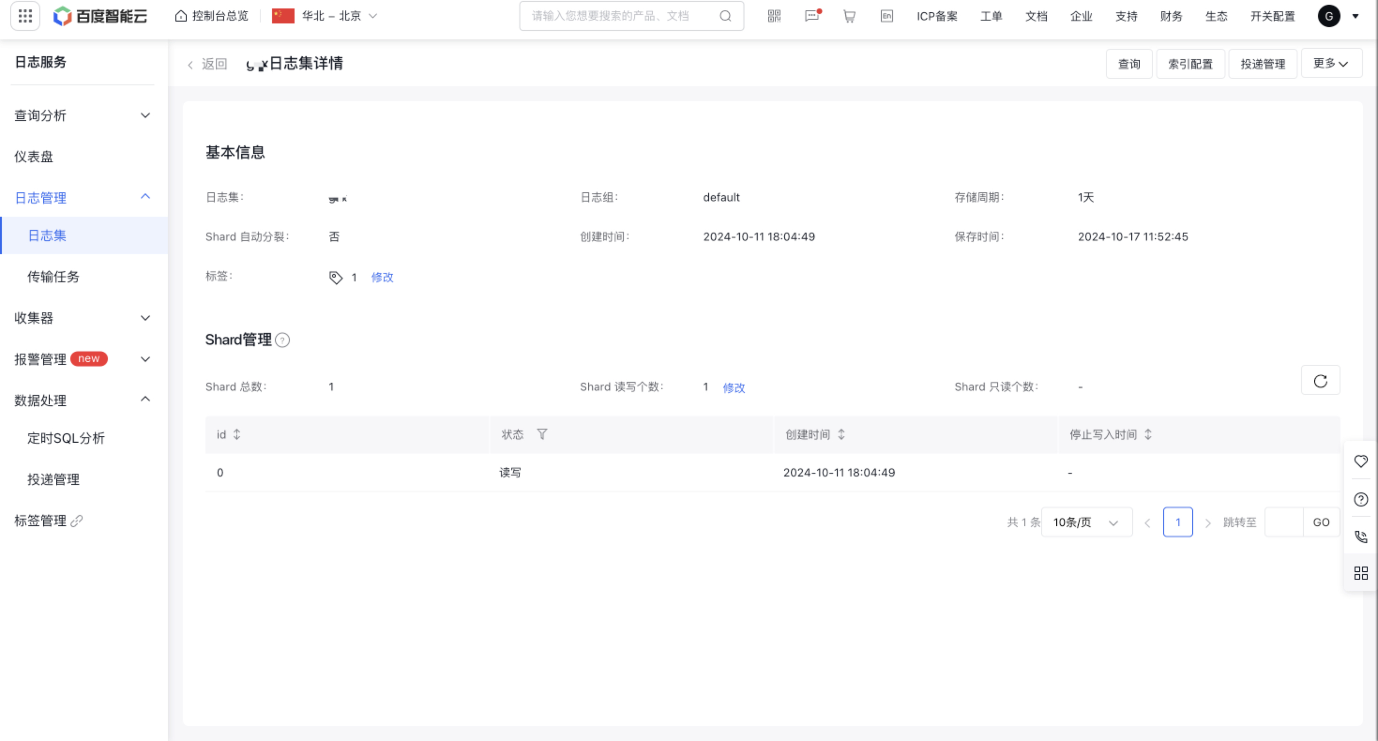This screenshot has width=1378, height=741.
Task: Click the GO jump button
Action: 1321,522
